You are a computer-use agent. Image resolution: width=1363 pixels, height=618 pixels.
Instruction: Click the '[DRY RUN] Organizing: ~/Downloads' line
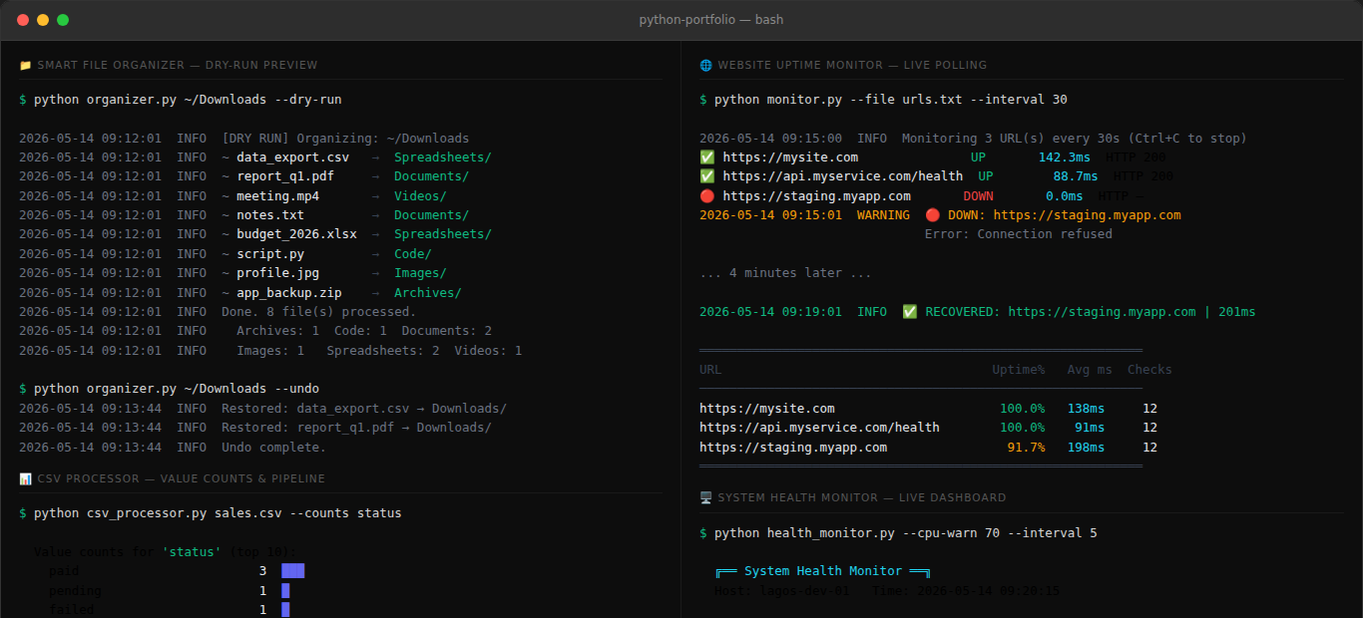pos(345,139)
